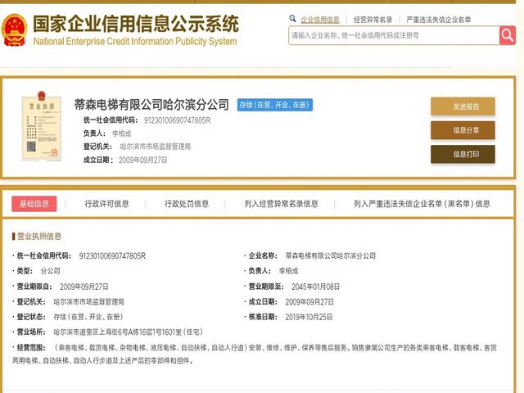Click the 类型 value 分公司

pos(51,271)
